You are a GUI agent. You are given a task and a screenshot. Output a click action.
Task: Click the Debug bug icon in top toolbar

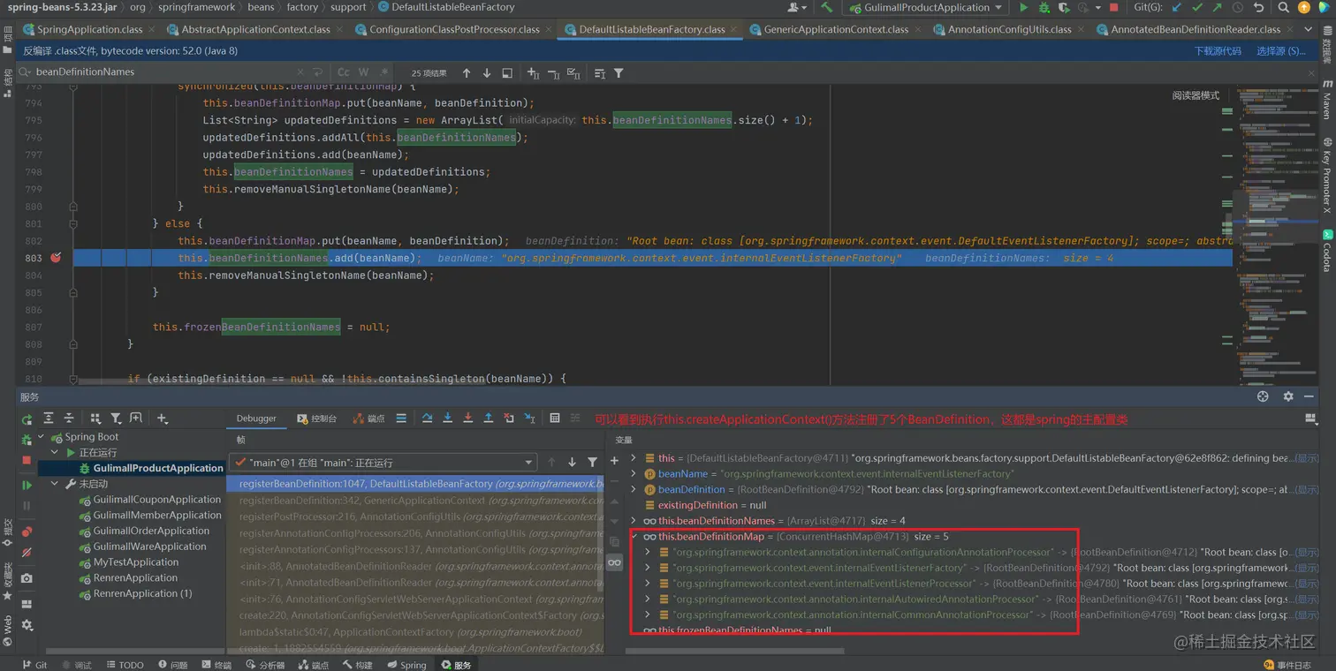pos(1044,8)
